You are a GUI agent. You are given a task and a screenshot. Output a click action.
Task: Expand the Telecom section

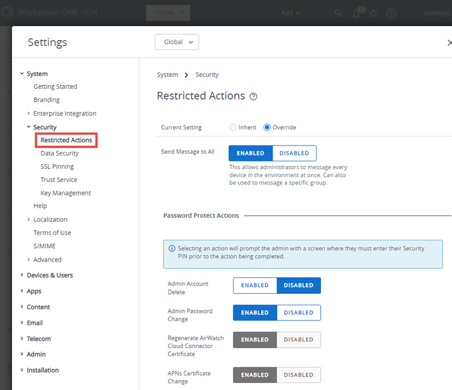22,339
